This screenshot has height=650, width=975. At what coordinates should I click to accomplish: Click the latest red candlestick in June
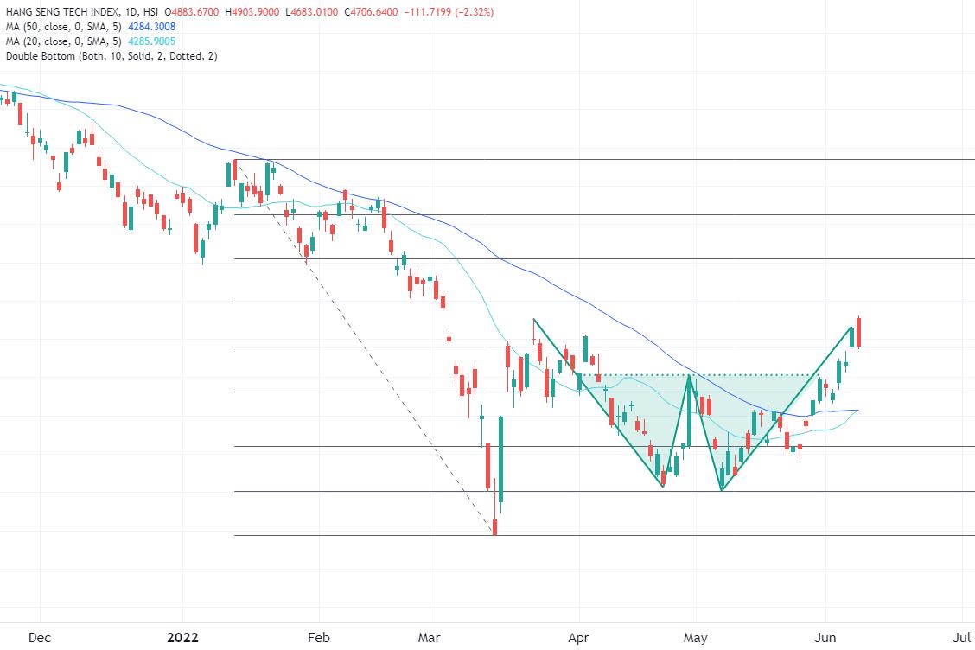tap(858, 332)
